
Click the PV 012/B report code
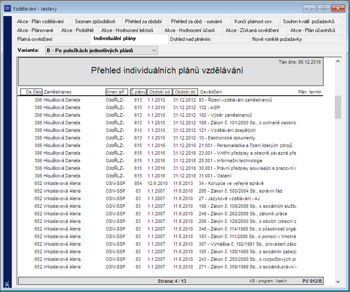[x=312, y=281]
